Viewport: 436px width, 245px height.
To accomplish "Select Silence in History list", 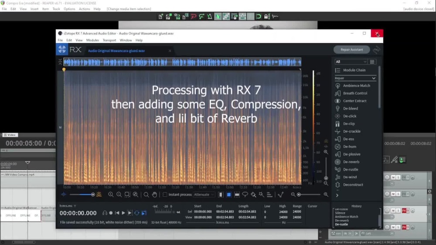I will click(340, 213).
